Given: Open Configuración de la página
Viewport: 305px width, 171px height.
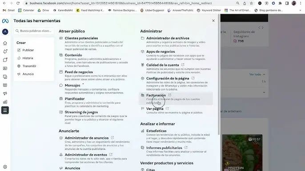Looking at the screenshot, I should tap(168, 78).
